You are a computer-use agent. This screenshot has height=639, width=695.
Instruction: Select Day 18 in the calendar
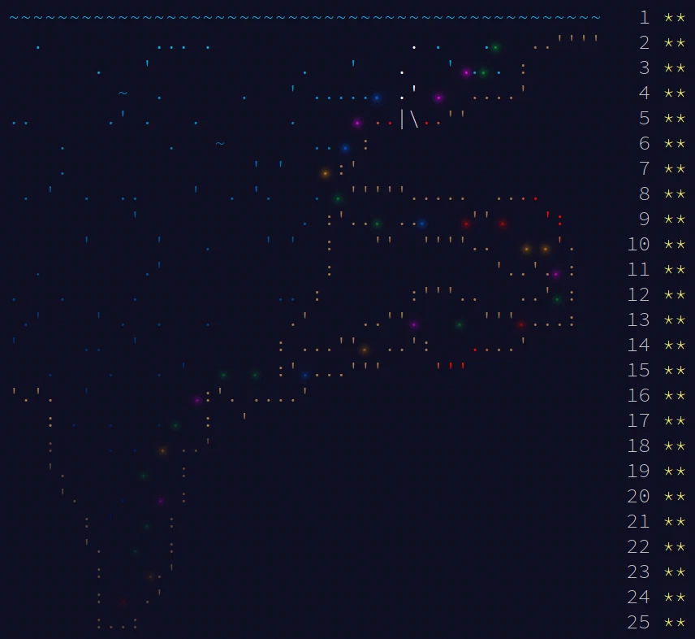(639, 446)
